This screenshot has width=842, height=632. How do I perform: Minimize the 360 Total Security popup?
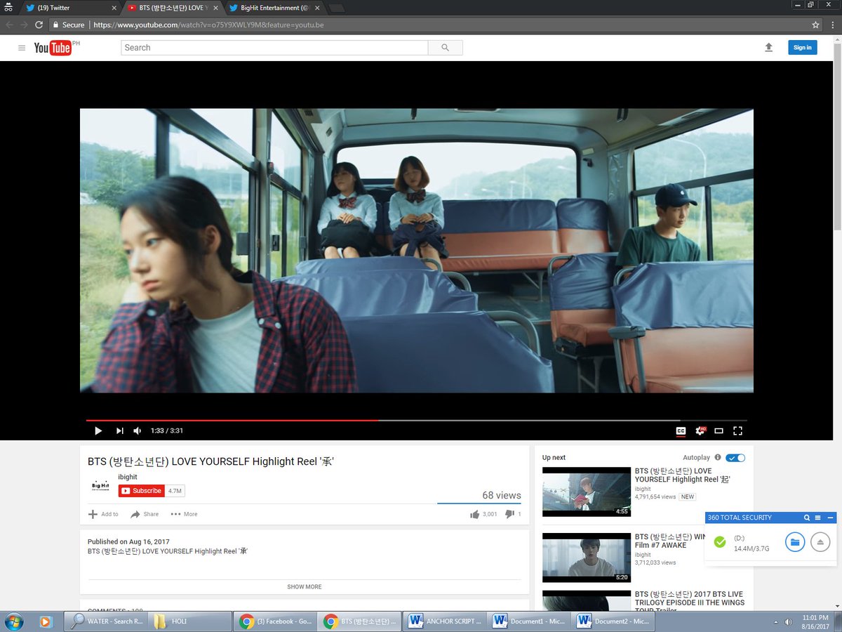pyautogui.click(x=831, y=518)
